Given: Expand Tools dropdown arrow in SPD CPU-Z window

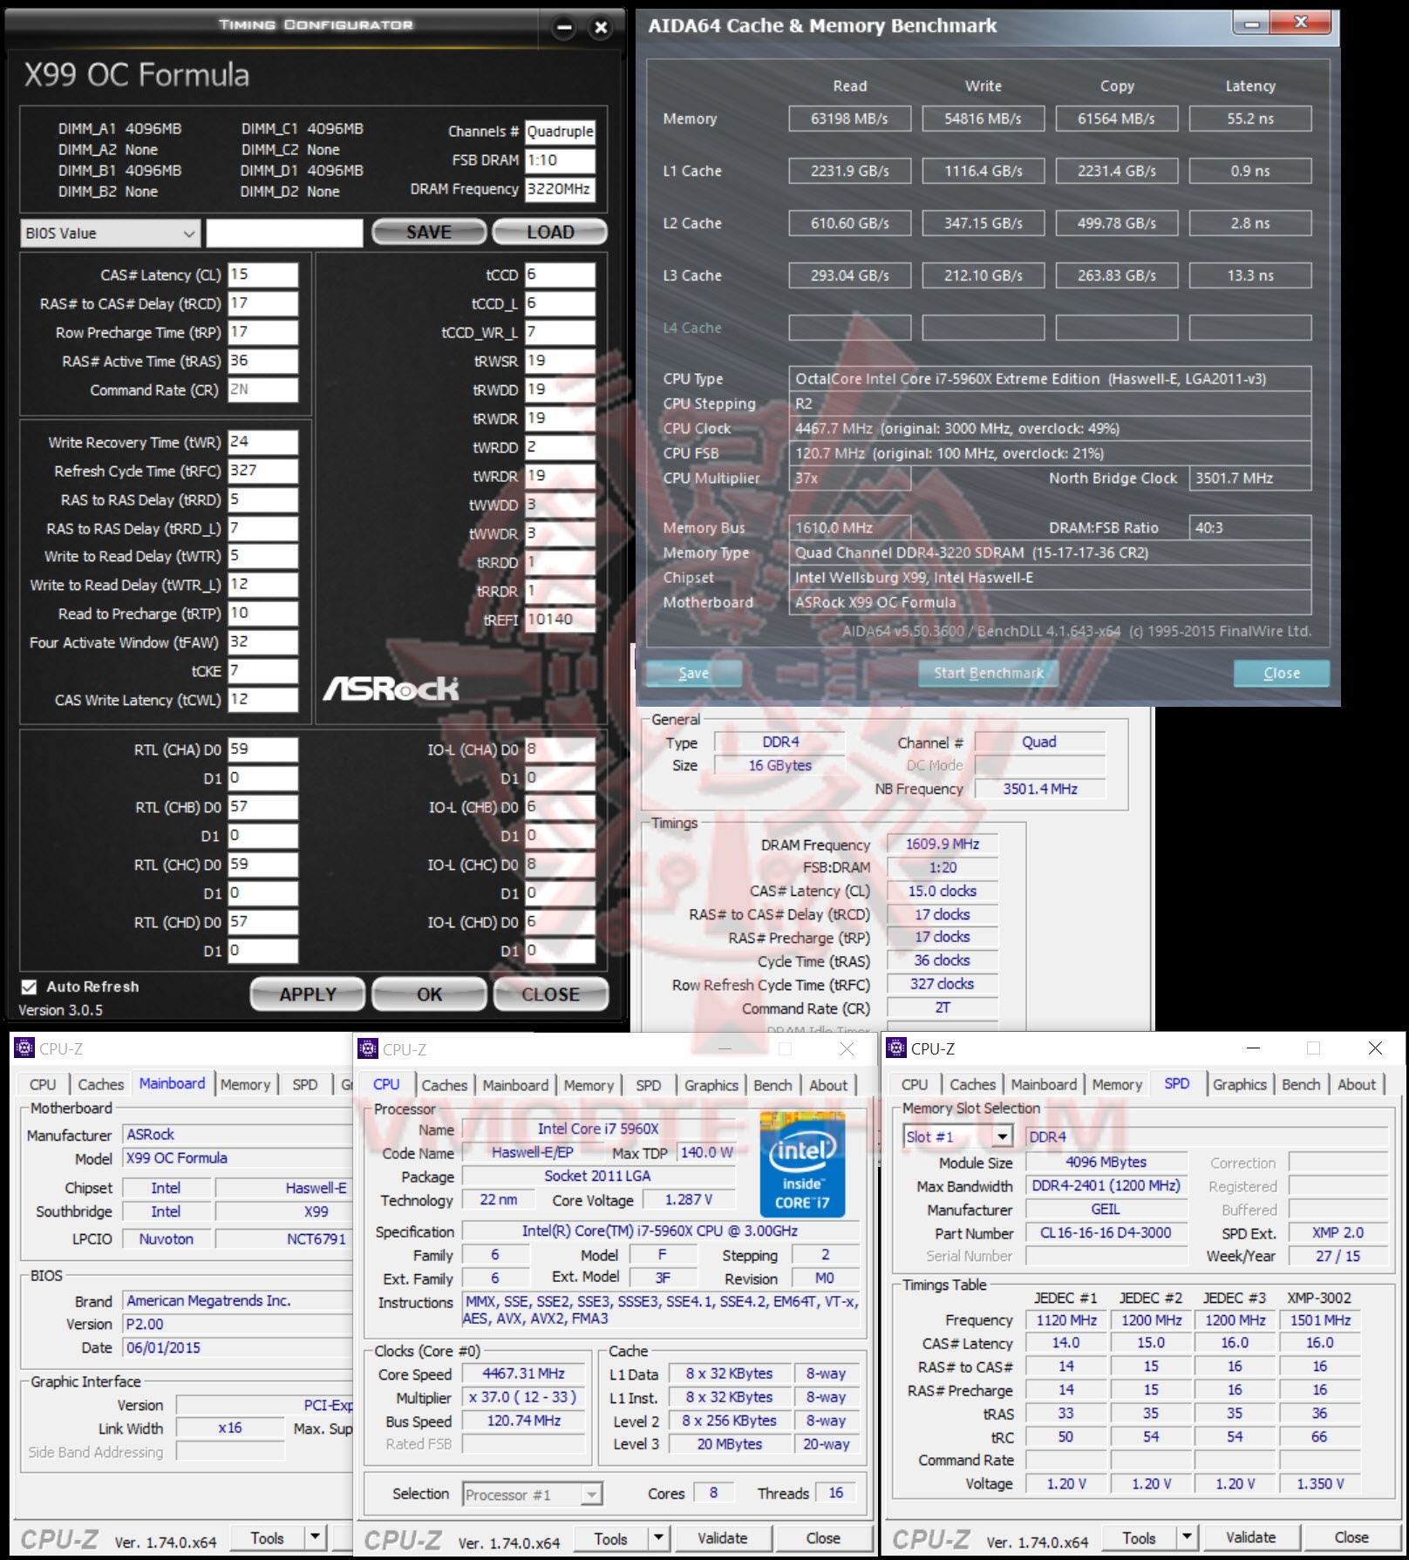Looking at the screenshot, I should click(x=1188, y=1538).
